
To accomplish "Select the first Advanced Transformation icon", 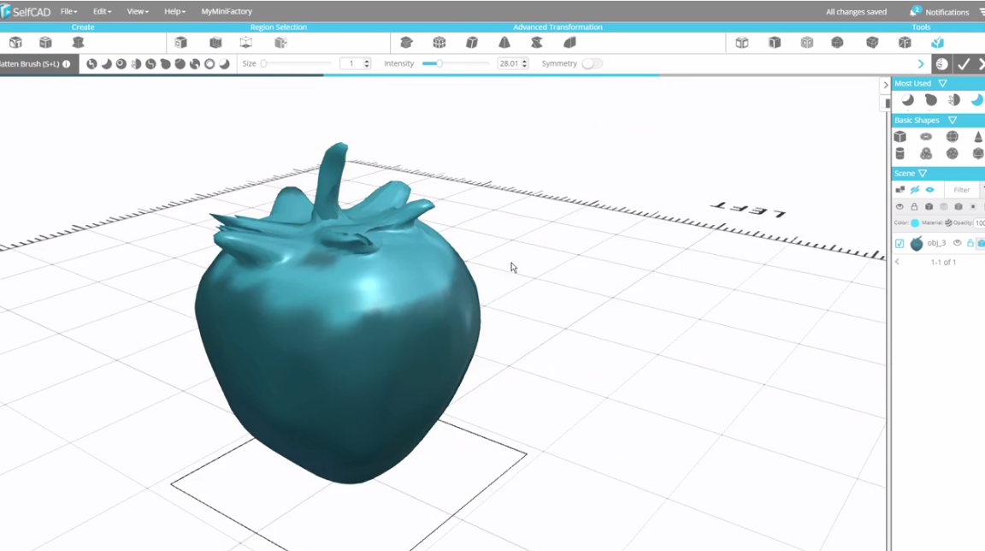I will pyautogui.click(x=406, y=43).
